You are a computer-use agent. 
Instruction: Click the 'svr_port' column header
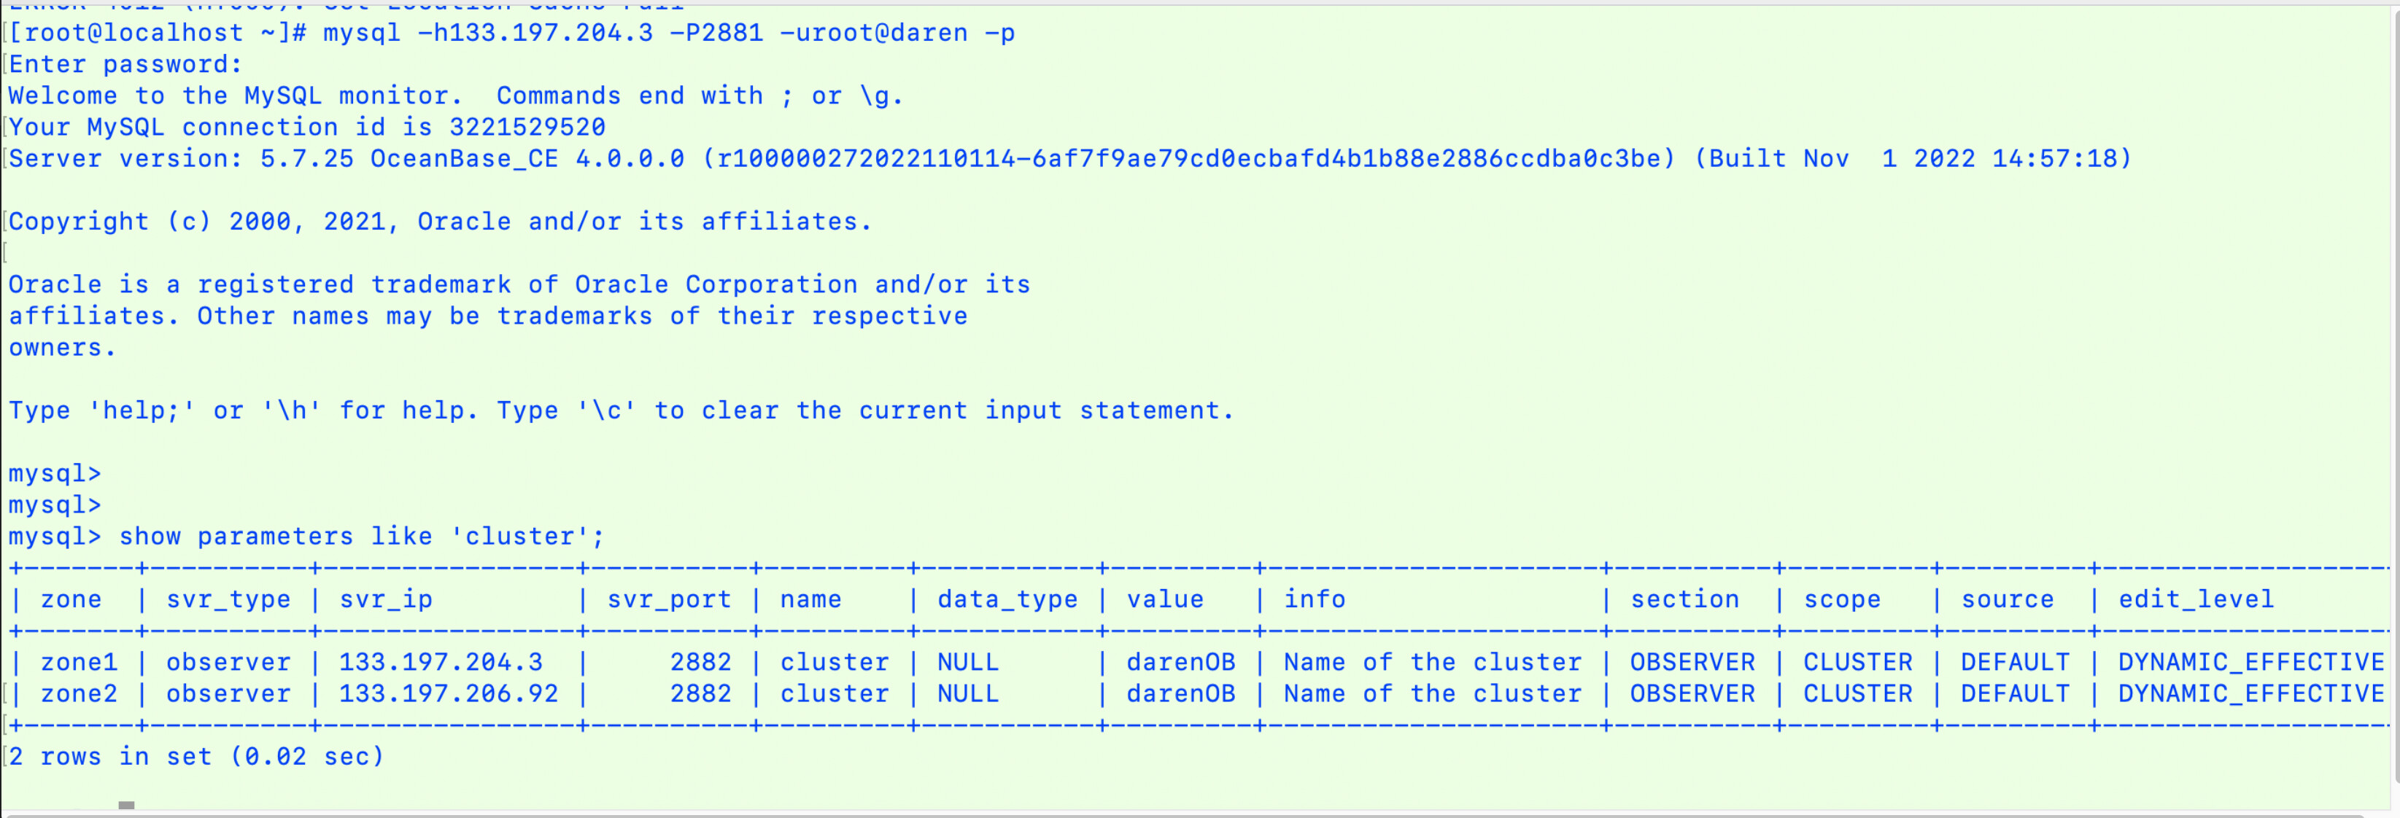tap(669, 599)
